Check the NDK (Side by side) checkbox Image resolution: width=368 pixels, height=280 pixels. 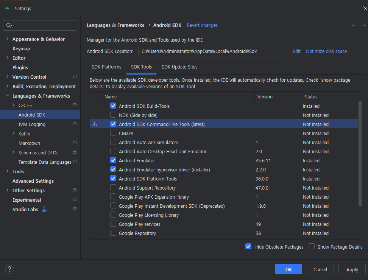tap(113, 115)
